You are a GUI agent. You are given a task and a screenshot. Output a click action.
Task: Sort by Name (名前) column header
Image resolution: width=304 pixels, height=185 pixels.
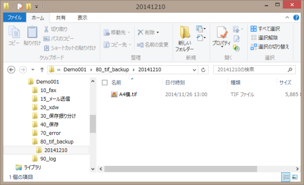116,82
